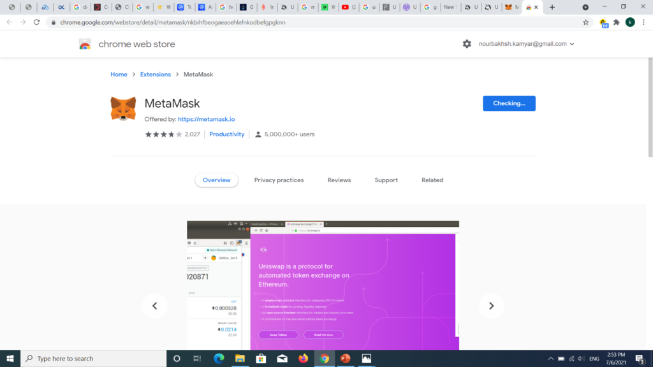Screen dimensions: 653x367
Task: Open Firefox from the taskbar
Action: coord(303,358)
